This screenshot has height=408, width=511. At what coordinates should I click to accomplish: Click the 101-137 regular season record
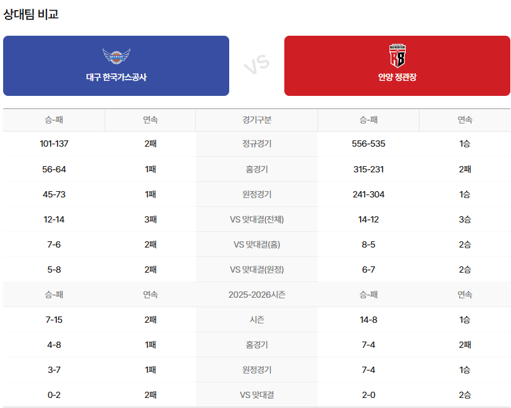pyautogui.click(x=54, y=144)
